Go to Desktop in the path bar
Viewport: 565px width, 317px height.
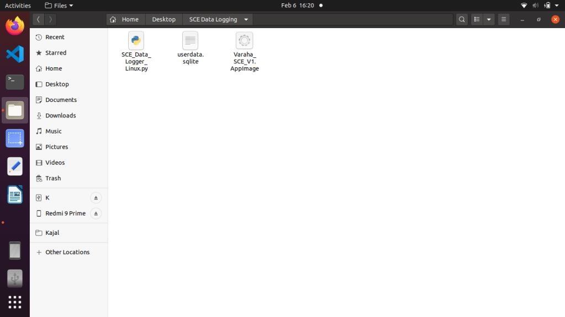pos(163,19)
